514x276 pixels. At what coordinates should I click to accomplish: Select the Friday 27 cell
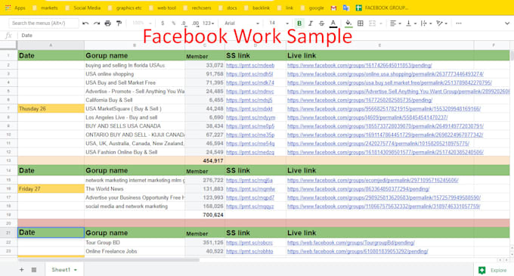click(51, 189)
